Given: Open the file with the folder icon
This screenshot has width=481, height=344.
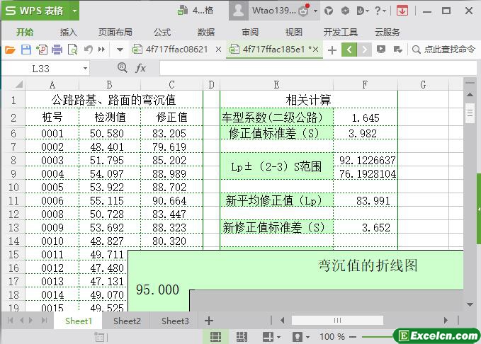Looking at the screenshot, I should [x=10, y=50].
